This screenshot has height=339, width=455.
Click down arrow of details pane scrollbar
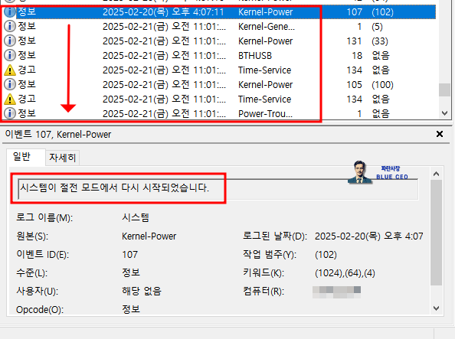[436, 308]
